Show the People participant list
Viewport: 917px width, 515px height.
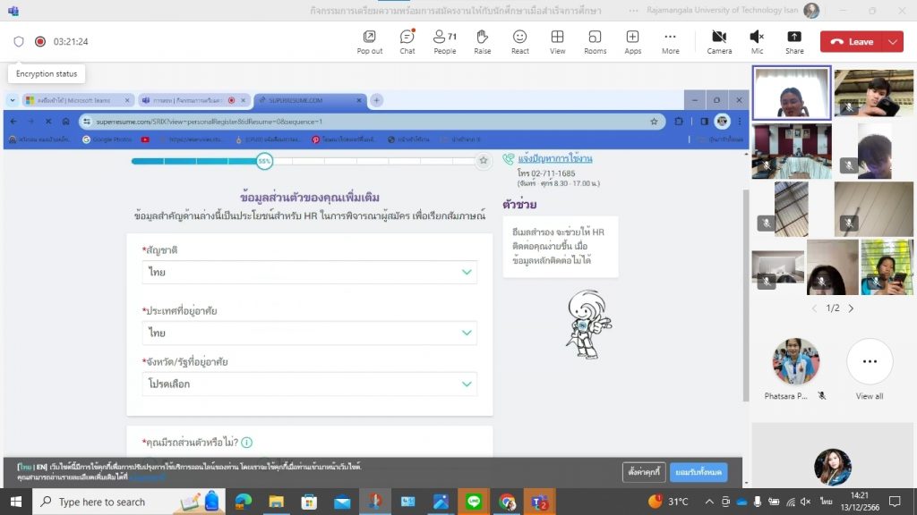(444, 41)
